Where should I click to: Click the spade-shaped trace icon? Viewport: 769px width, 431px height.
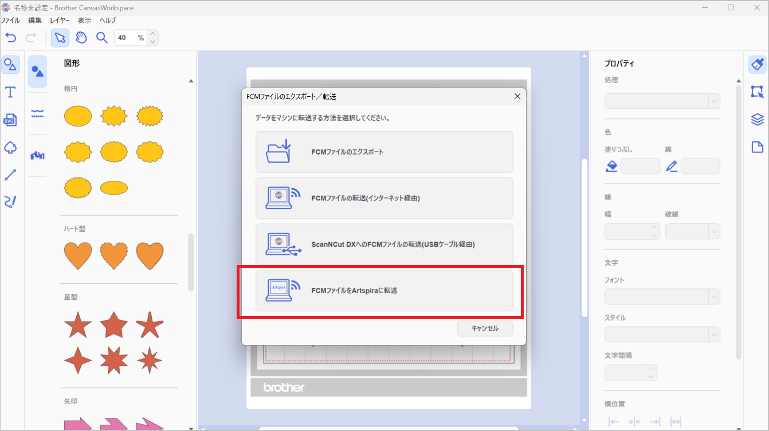coord(10,147)
